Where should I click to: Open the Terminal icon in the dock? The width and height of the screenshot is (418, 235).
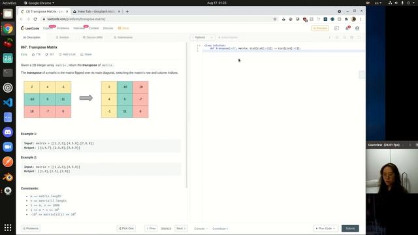pos(8,72)
